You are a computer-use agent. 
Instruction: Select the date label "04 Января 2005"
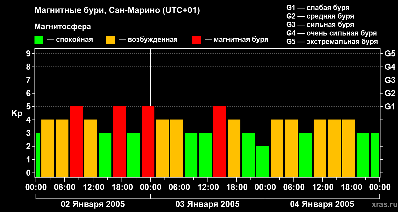(x=322, y=204)
